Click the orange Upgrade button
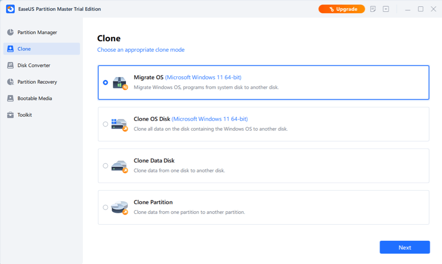442x264 pixels. (x=342, y=9)
